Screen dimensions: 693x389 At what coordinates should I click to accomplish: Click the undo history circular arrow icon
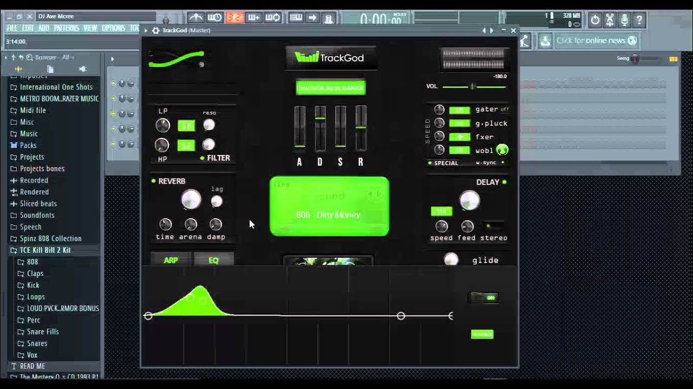pyautogui.click(x=595, y=20)
